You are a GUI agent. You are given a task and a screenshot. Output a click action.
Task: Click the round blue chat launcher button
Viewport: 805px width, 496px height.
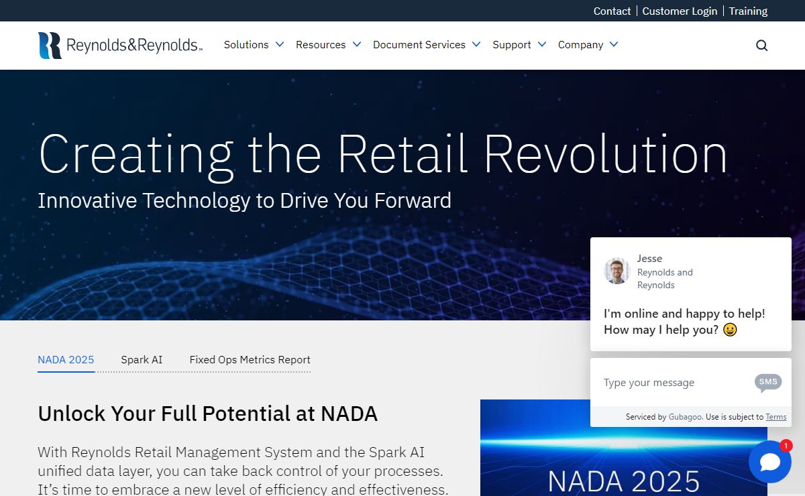click(x=770, y=462)
